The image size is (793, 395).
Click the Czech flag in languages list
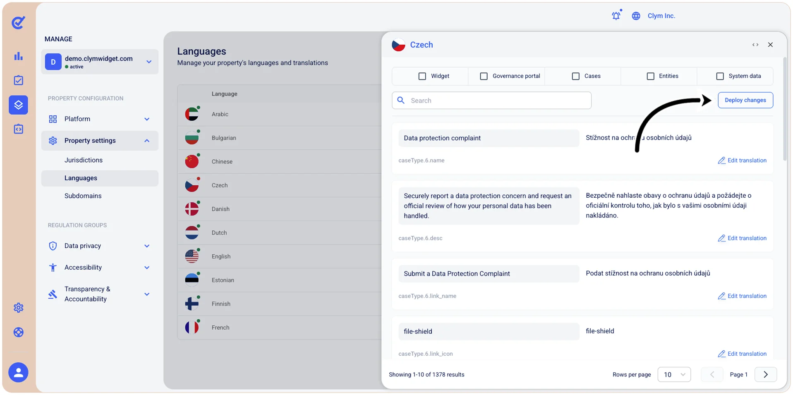click(192, 185)
